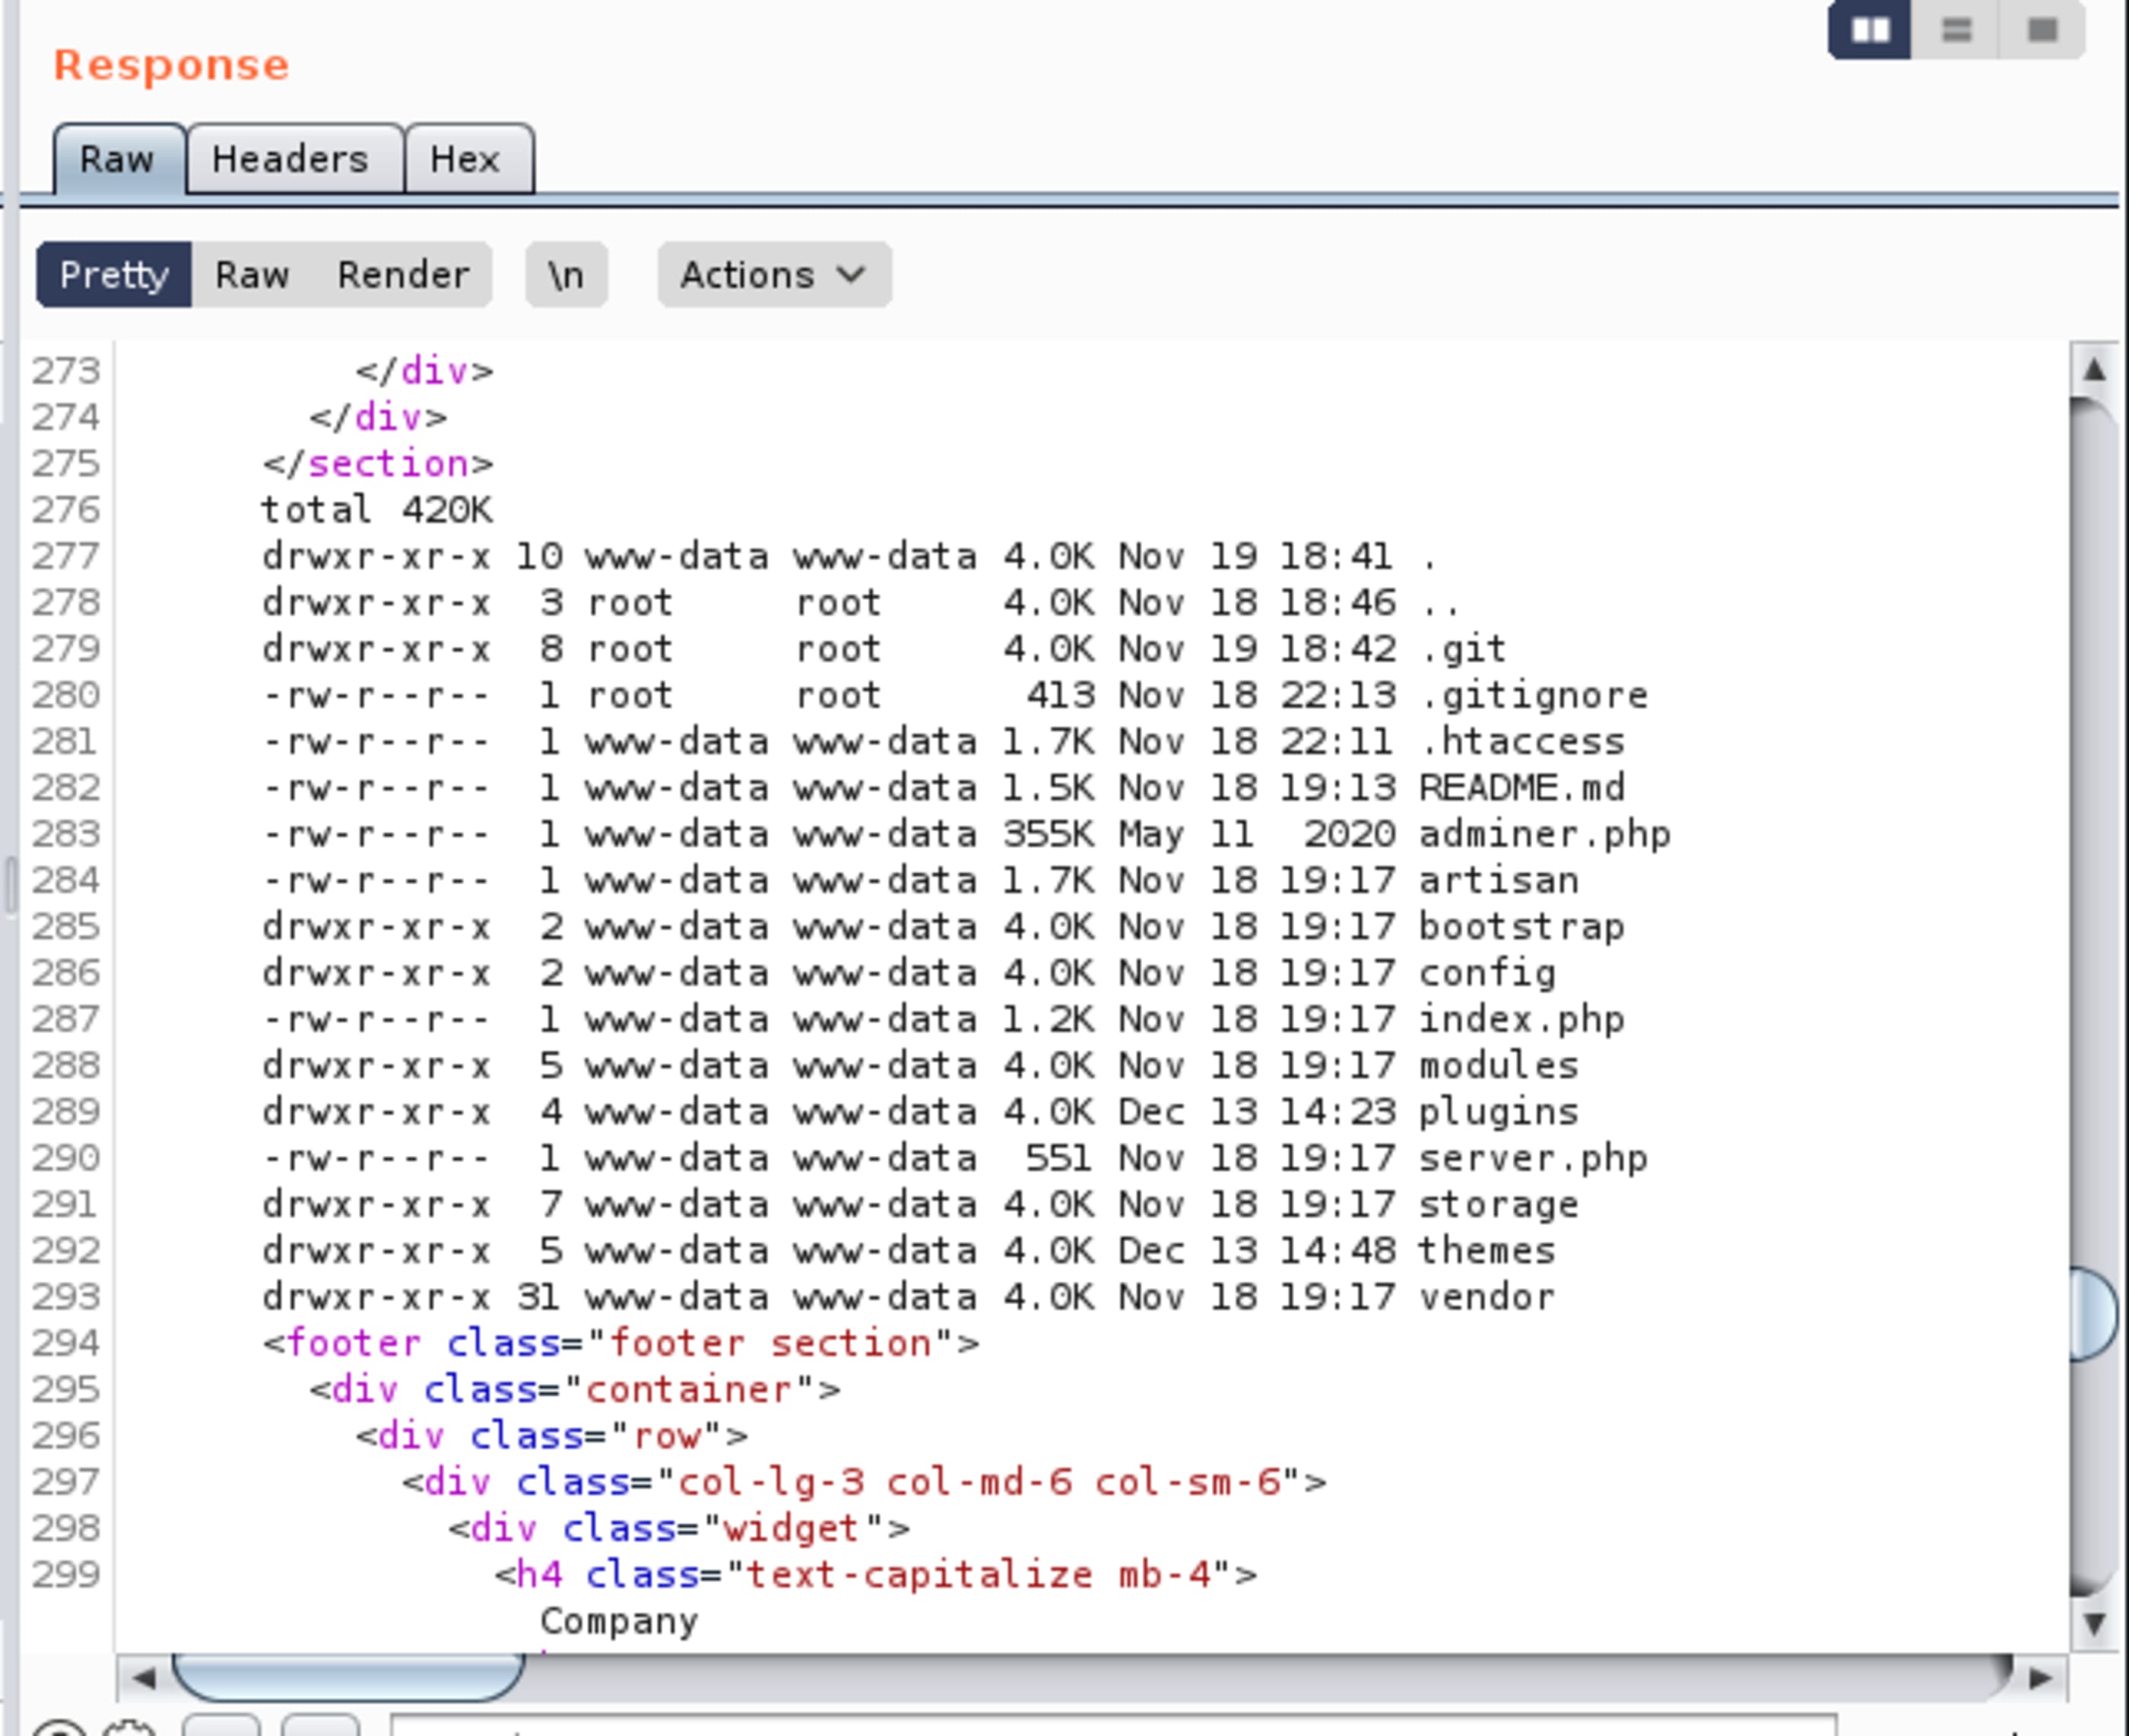The width and height of the screenshot is (2129, 1736).
Task: Click the vertical scrollbar thumb
Action: coord(2092,1313)
